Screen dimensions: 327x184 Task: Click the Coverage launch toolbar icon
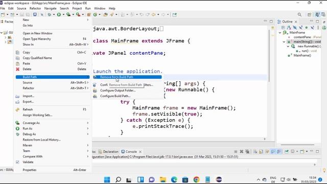(x=68, y=15)
